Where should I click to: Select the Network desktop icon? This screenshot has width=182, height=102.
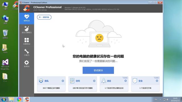[x=5, y=20]
